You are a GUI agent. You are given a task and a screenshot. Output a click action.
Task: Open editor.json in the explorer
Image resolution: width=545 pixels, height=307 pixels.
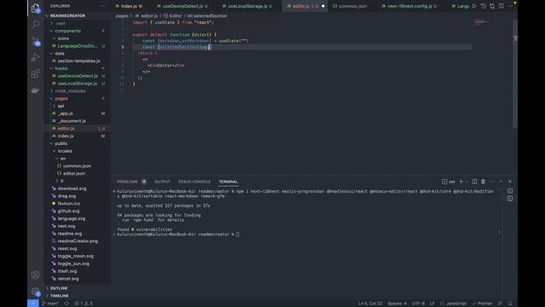click(x=74, y=173)
